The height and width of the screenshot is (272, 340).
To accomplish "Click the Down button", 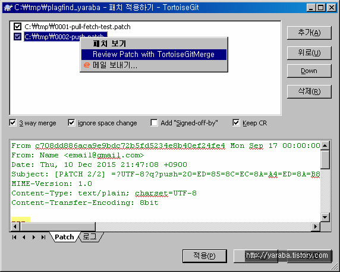I will 309,71.
